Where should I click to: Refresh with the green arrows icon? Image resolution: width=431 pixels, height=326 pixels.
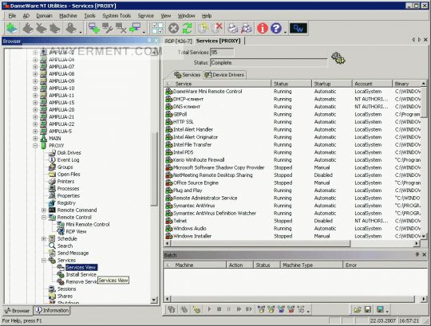tap(187, 28)
